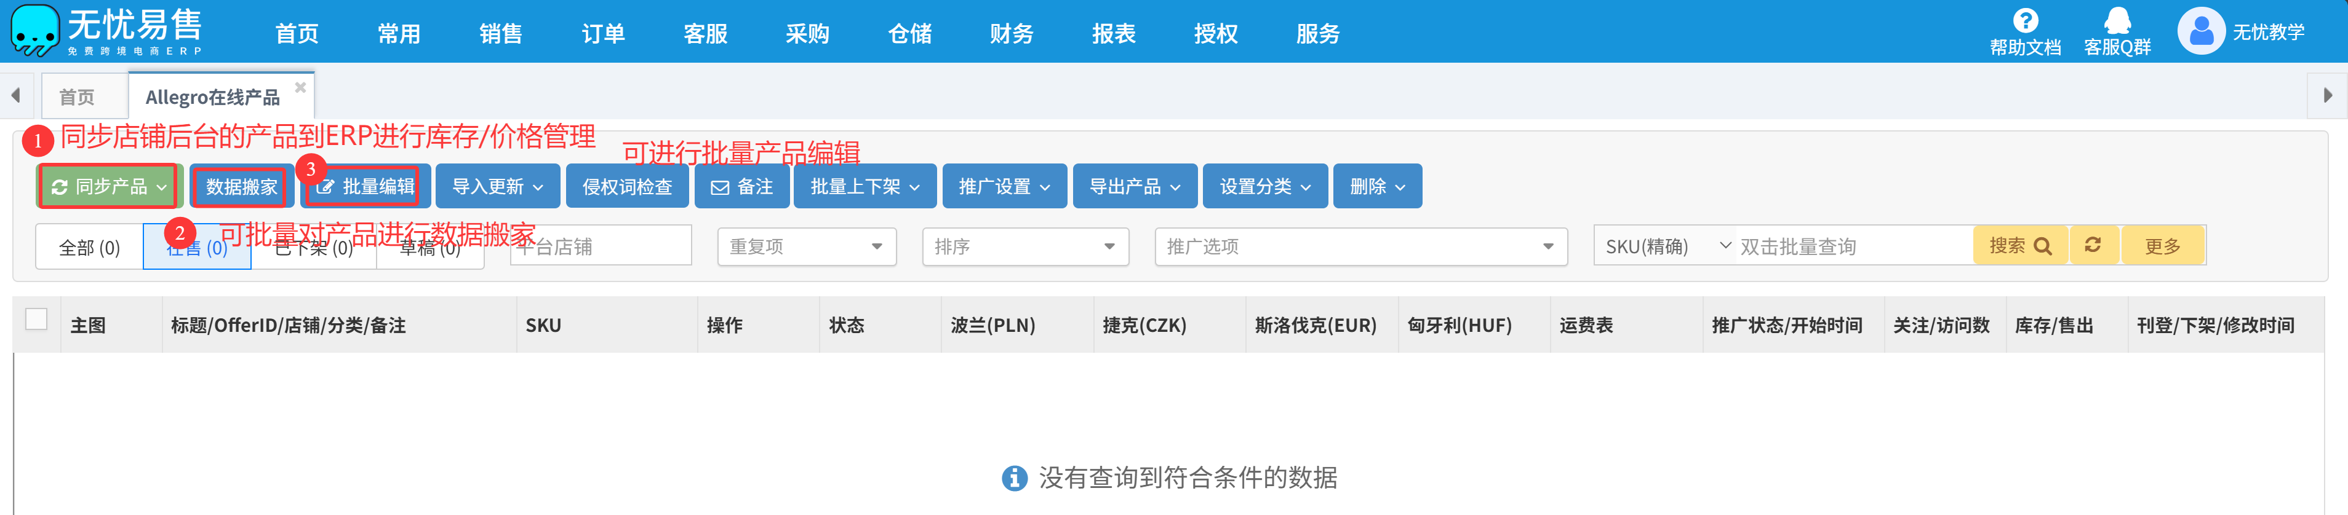Open the 排序 combo box
The height and width of the screenshot is (515, 2348).
pyautogui.click(x=1026, y=246)
